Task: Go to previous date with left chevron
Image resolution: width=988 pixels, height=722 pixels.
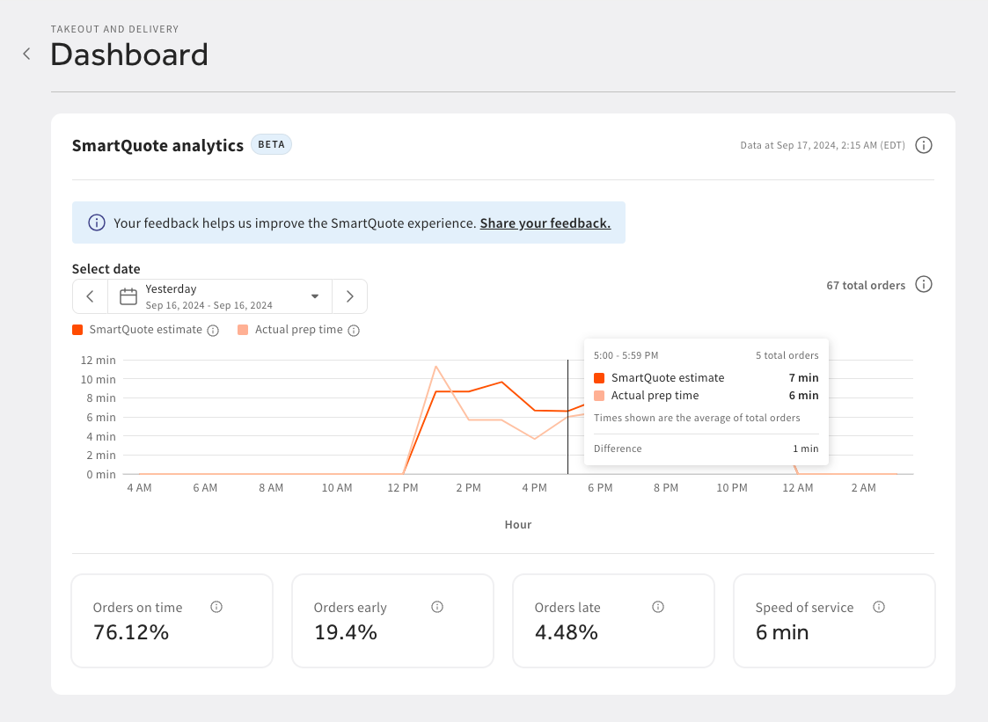Action: (x=90, y=296)
